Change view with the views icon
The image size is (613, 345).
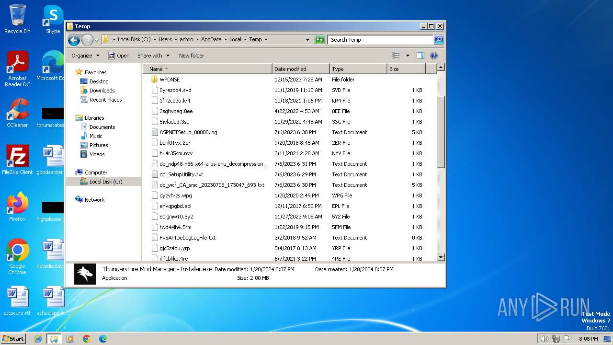396,56
